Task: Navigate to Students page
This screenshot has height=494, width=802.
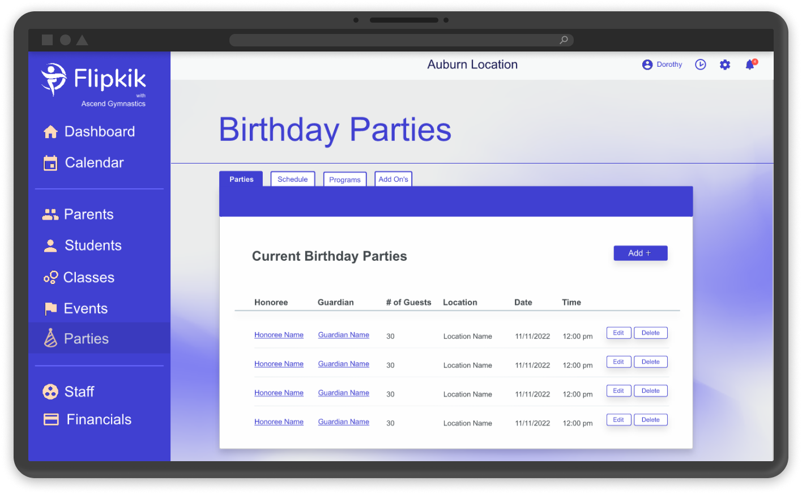Action: 93,246
